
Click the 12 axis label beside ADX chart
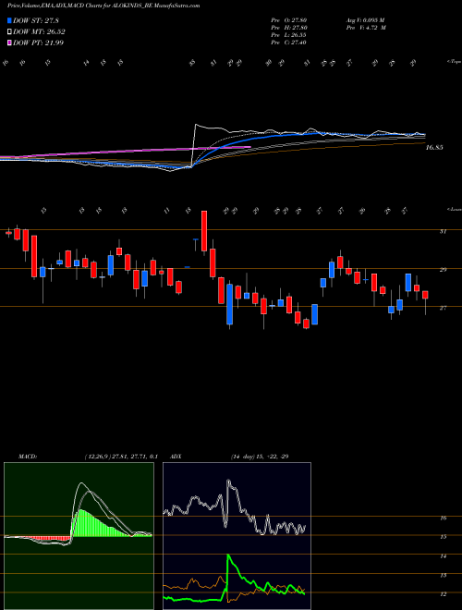click(444, 594)
